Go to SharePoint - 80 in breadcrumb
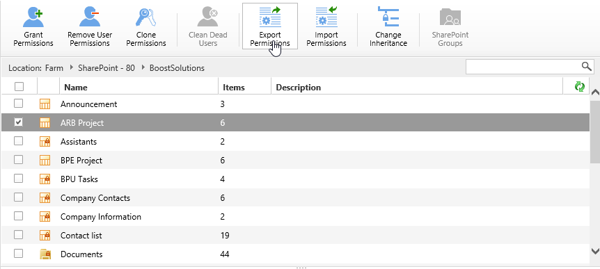 106,68
